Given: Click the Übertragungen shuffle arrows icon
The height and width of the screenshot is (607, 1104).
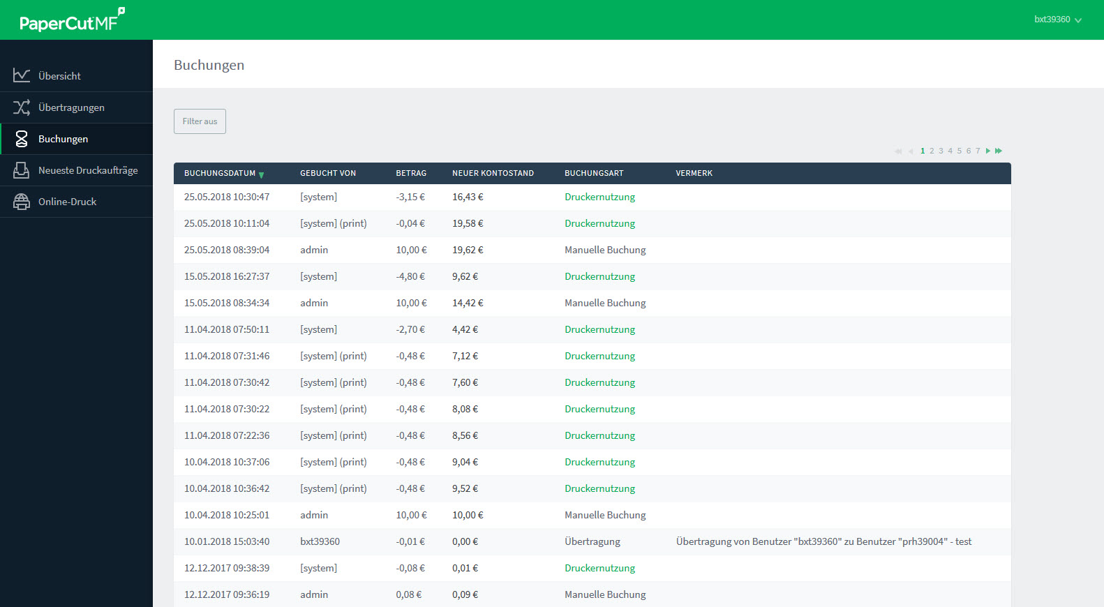Looking at the screenshot, I should (22, 107).
